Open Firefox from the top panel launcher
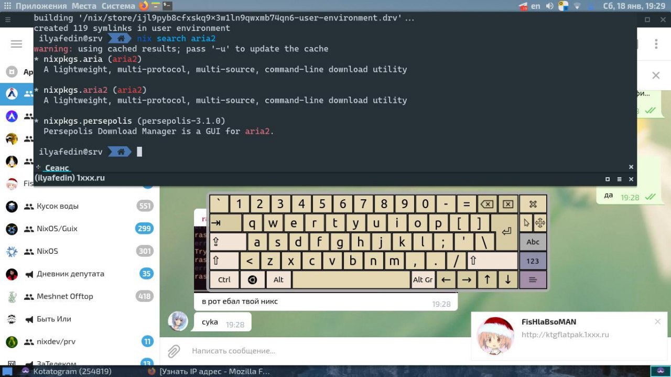 (144, 6)
